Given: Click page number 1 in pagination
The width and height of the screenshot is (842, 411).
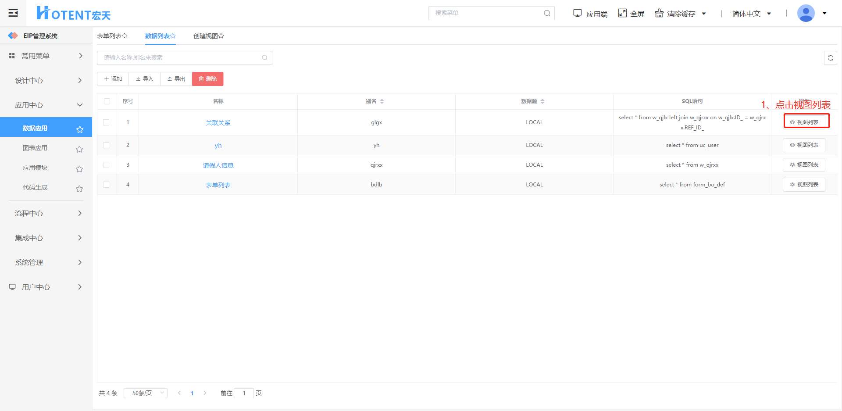Looking at the screenshot, I should (x=192, y=393).
